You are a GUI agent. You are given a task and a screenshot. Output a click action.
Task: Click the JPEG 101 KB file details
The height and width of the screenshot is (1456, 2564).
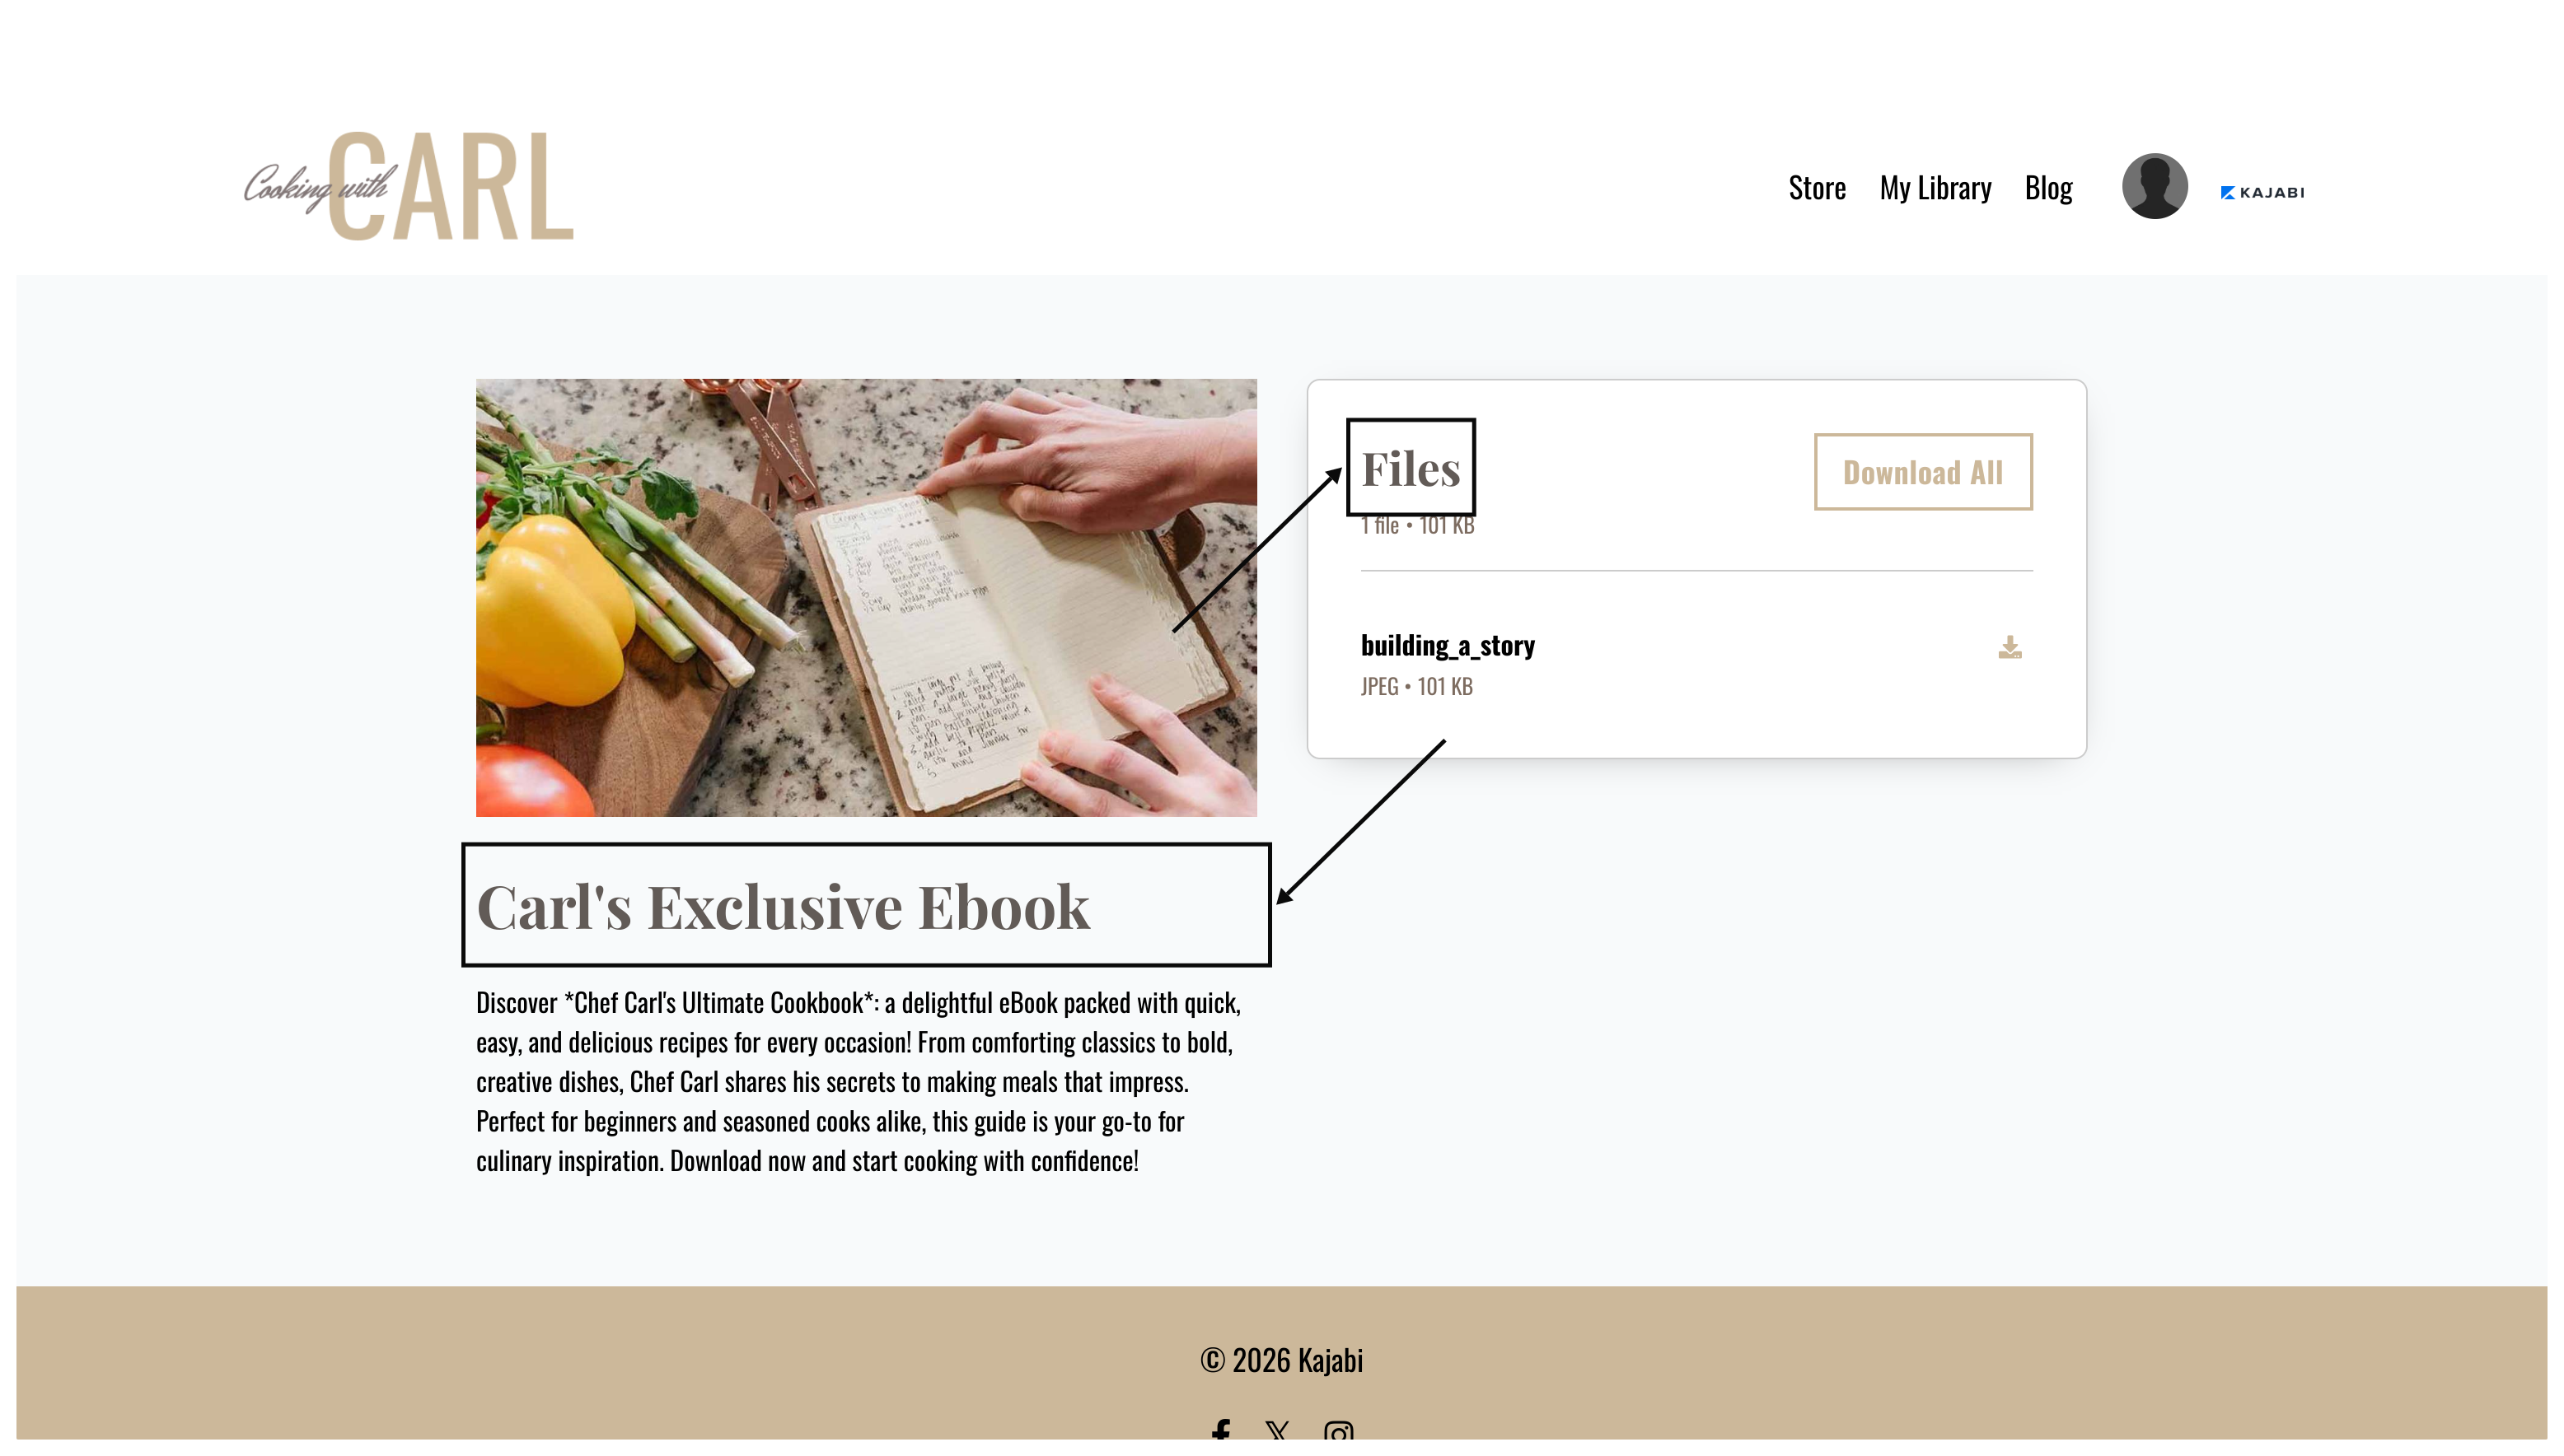tap(1415, 686)
